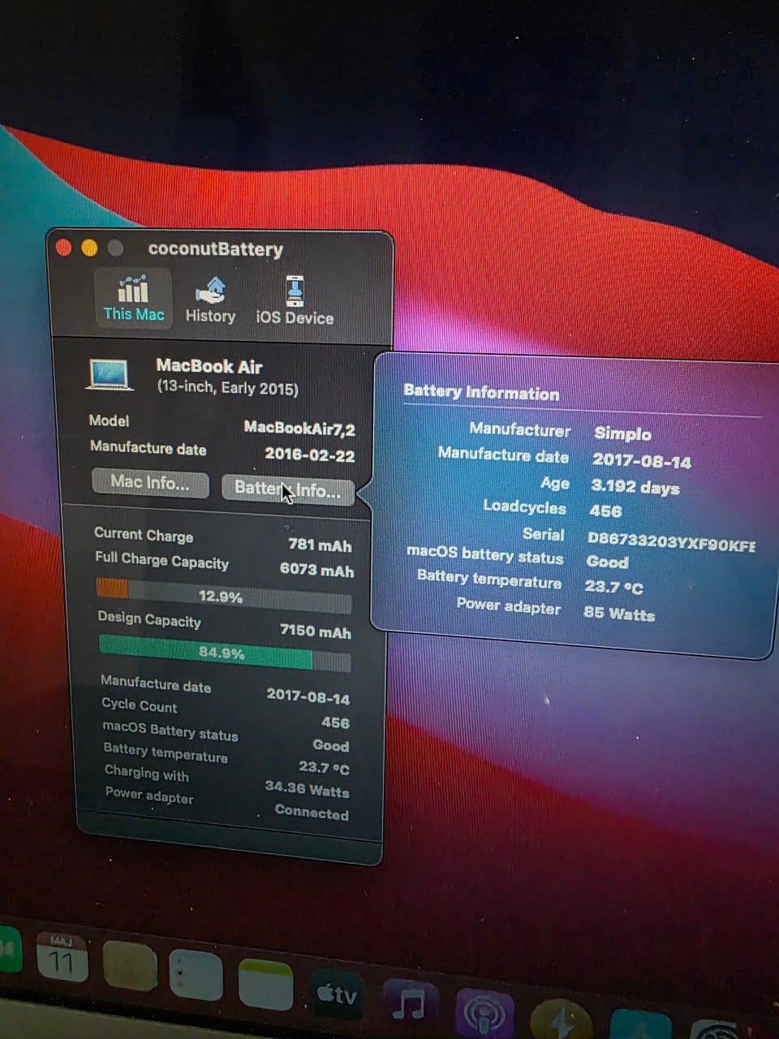Open Contacts from the Dock
The height and width of the screenshot is (1039, 779).
click(x=129, y=966)
